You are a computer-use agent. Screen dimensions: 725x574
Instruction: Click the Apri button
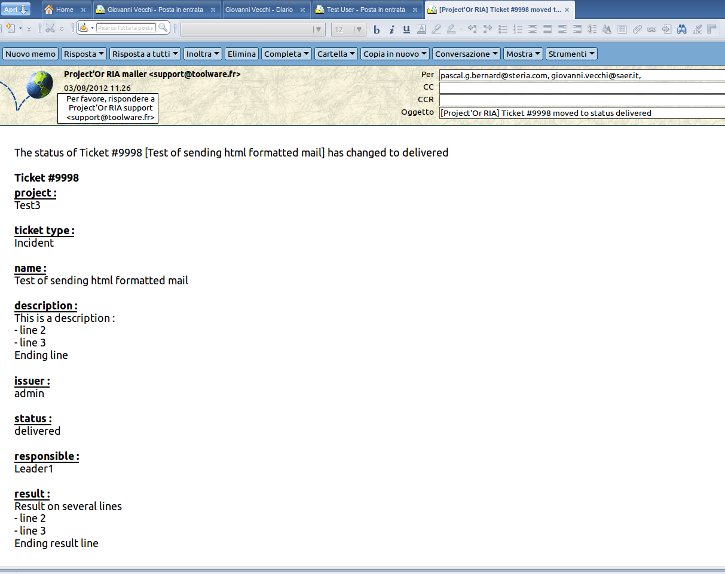pyautogui.click(x=16, y=9)
